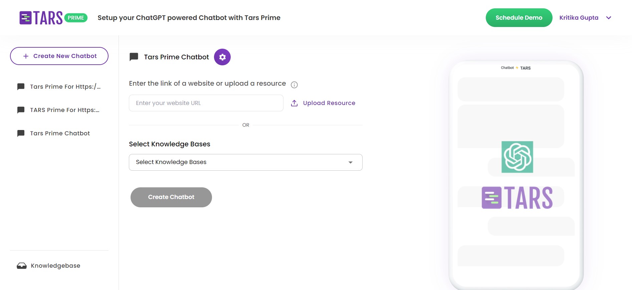
Task: Click the plus icon on Create New Chatbot
Action: click(25, 56)
